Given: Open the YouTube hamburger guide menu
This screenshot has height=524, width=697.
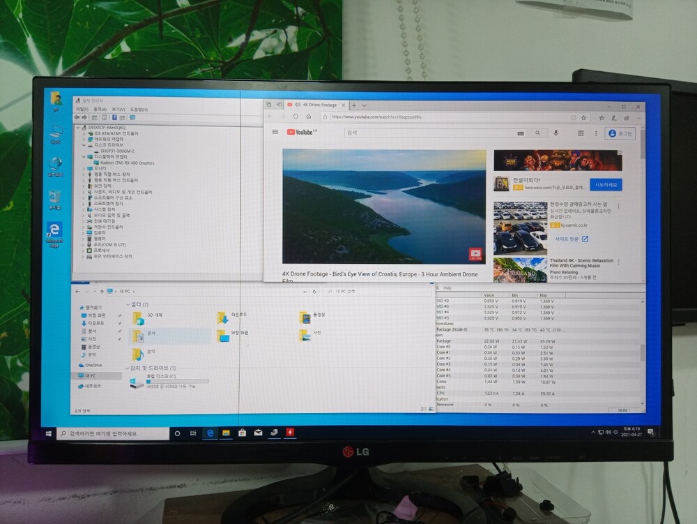Looking at the screenshot, I should pos(275,132).
